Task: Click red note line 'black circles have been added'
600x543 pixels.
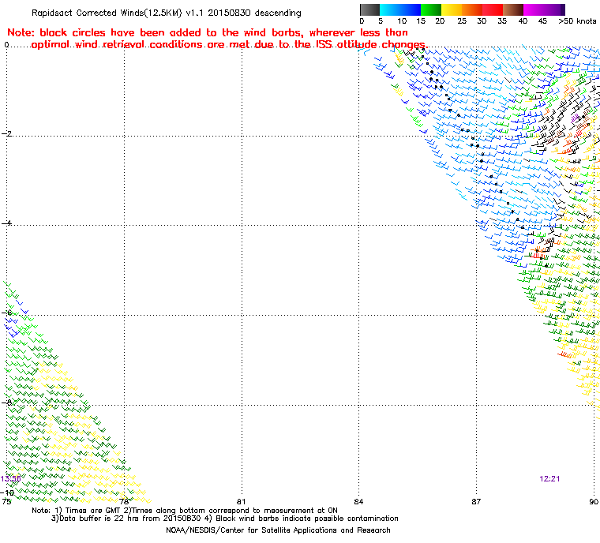Action: 208,32
